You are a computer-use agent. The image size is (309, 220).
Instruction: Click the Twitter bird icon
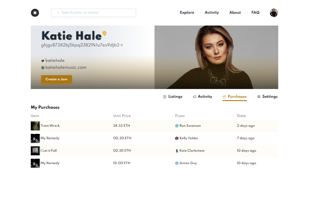tap(42, 61)
